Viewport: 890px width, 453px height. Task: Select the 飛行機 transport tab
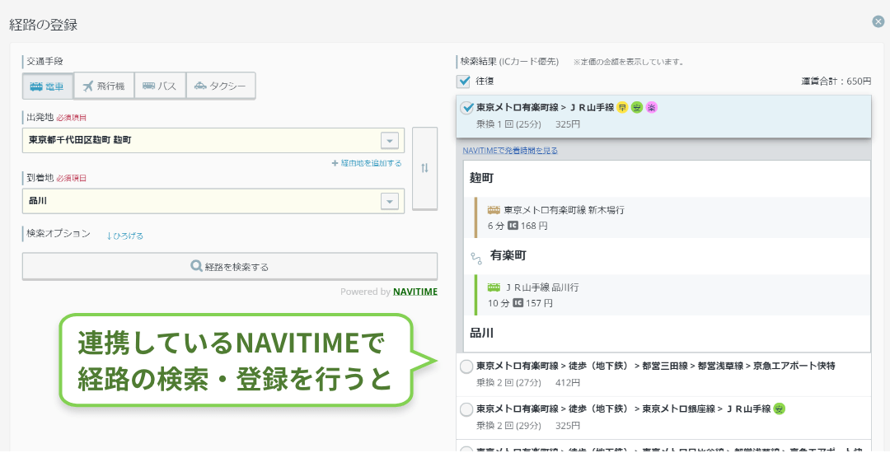point(104,86)
